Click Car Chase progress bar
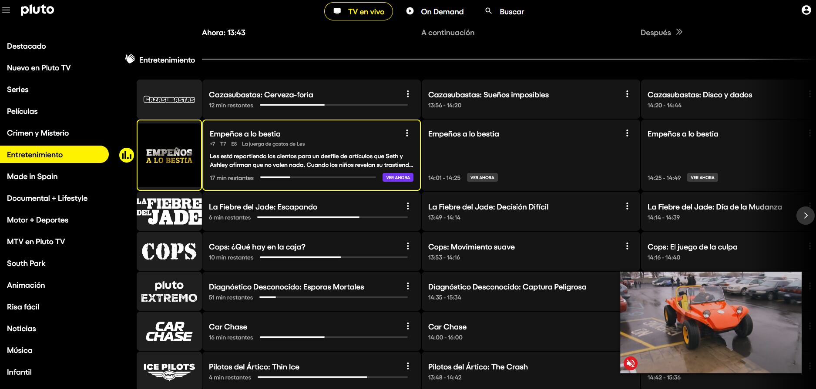816x389 pixels. pos(334,337)
